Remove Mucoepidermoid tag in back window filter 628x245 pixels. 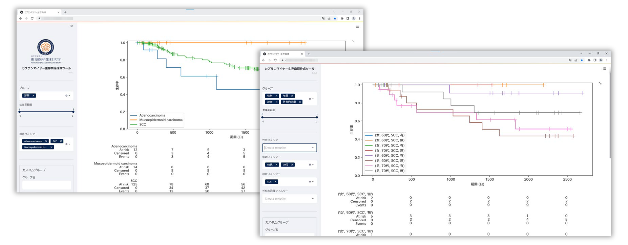51,147
